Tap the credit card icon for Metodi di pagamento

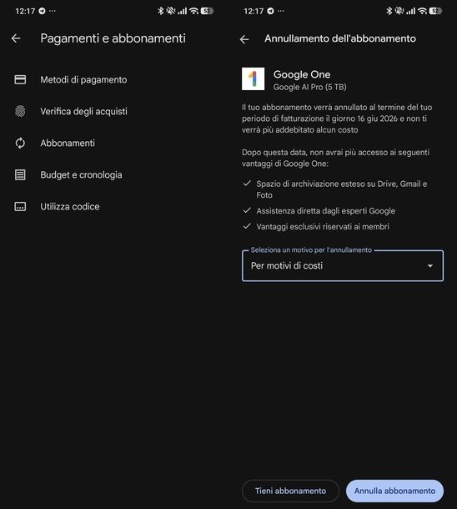(20, 79)
